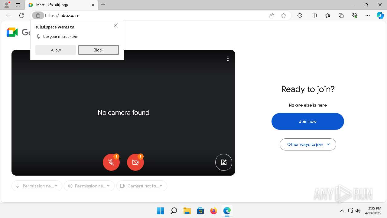Open the browser profile icon
The height and width of the screenshot is (218, 387).
(x=7, y=5)
